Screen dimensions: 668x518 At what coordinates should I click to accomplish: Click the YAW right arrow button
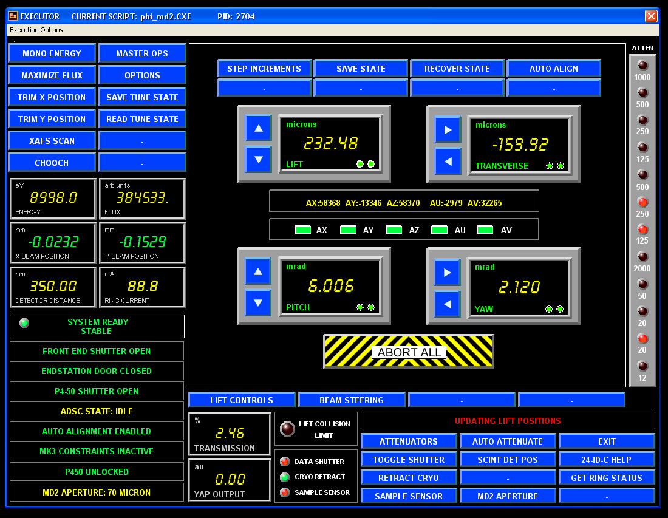[448, 273]
